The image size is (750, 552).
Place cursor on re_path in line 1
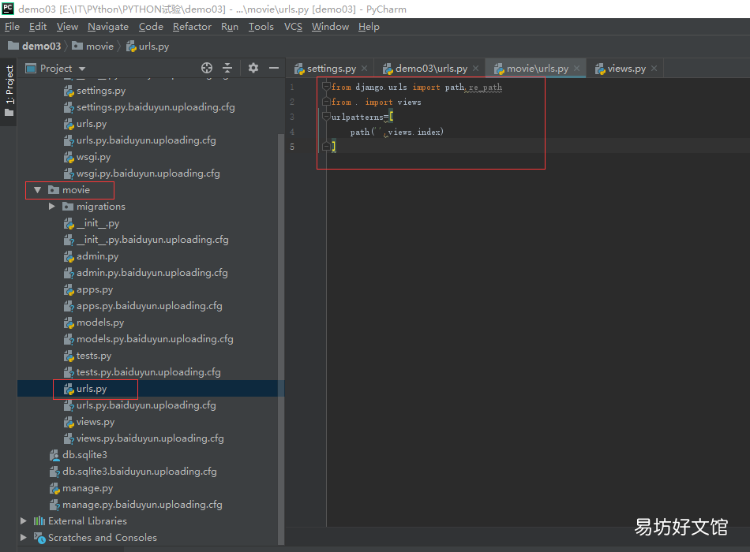pyautogui.click(x=486, y=87)
